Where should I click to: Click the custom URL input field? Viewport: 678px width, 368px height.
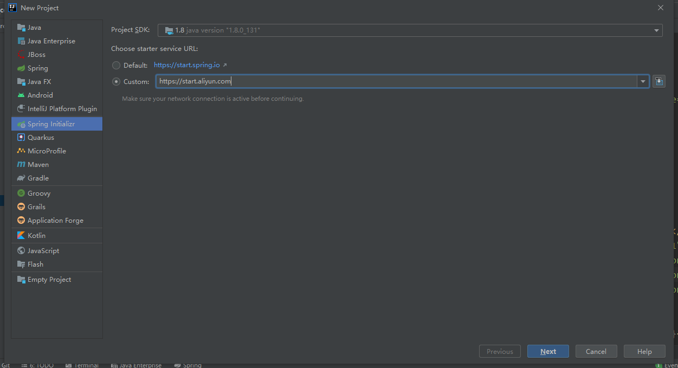click(x=397, y=81)
